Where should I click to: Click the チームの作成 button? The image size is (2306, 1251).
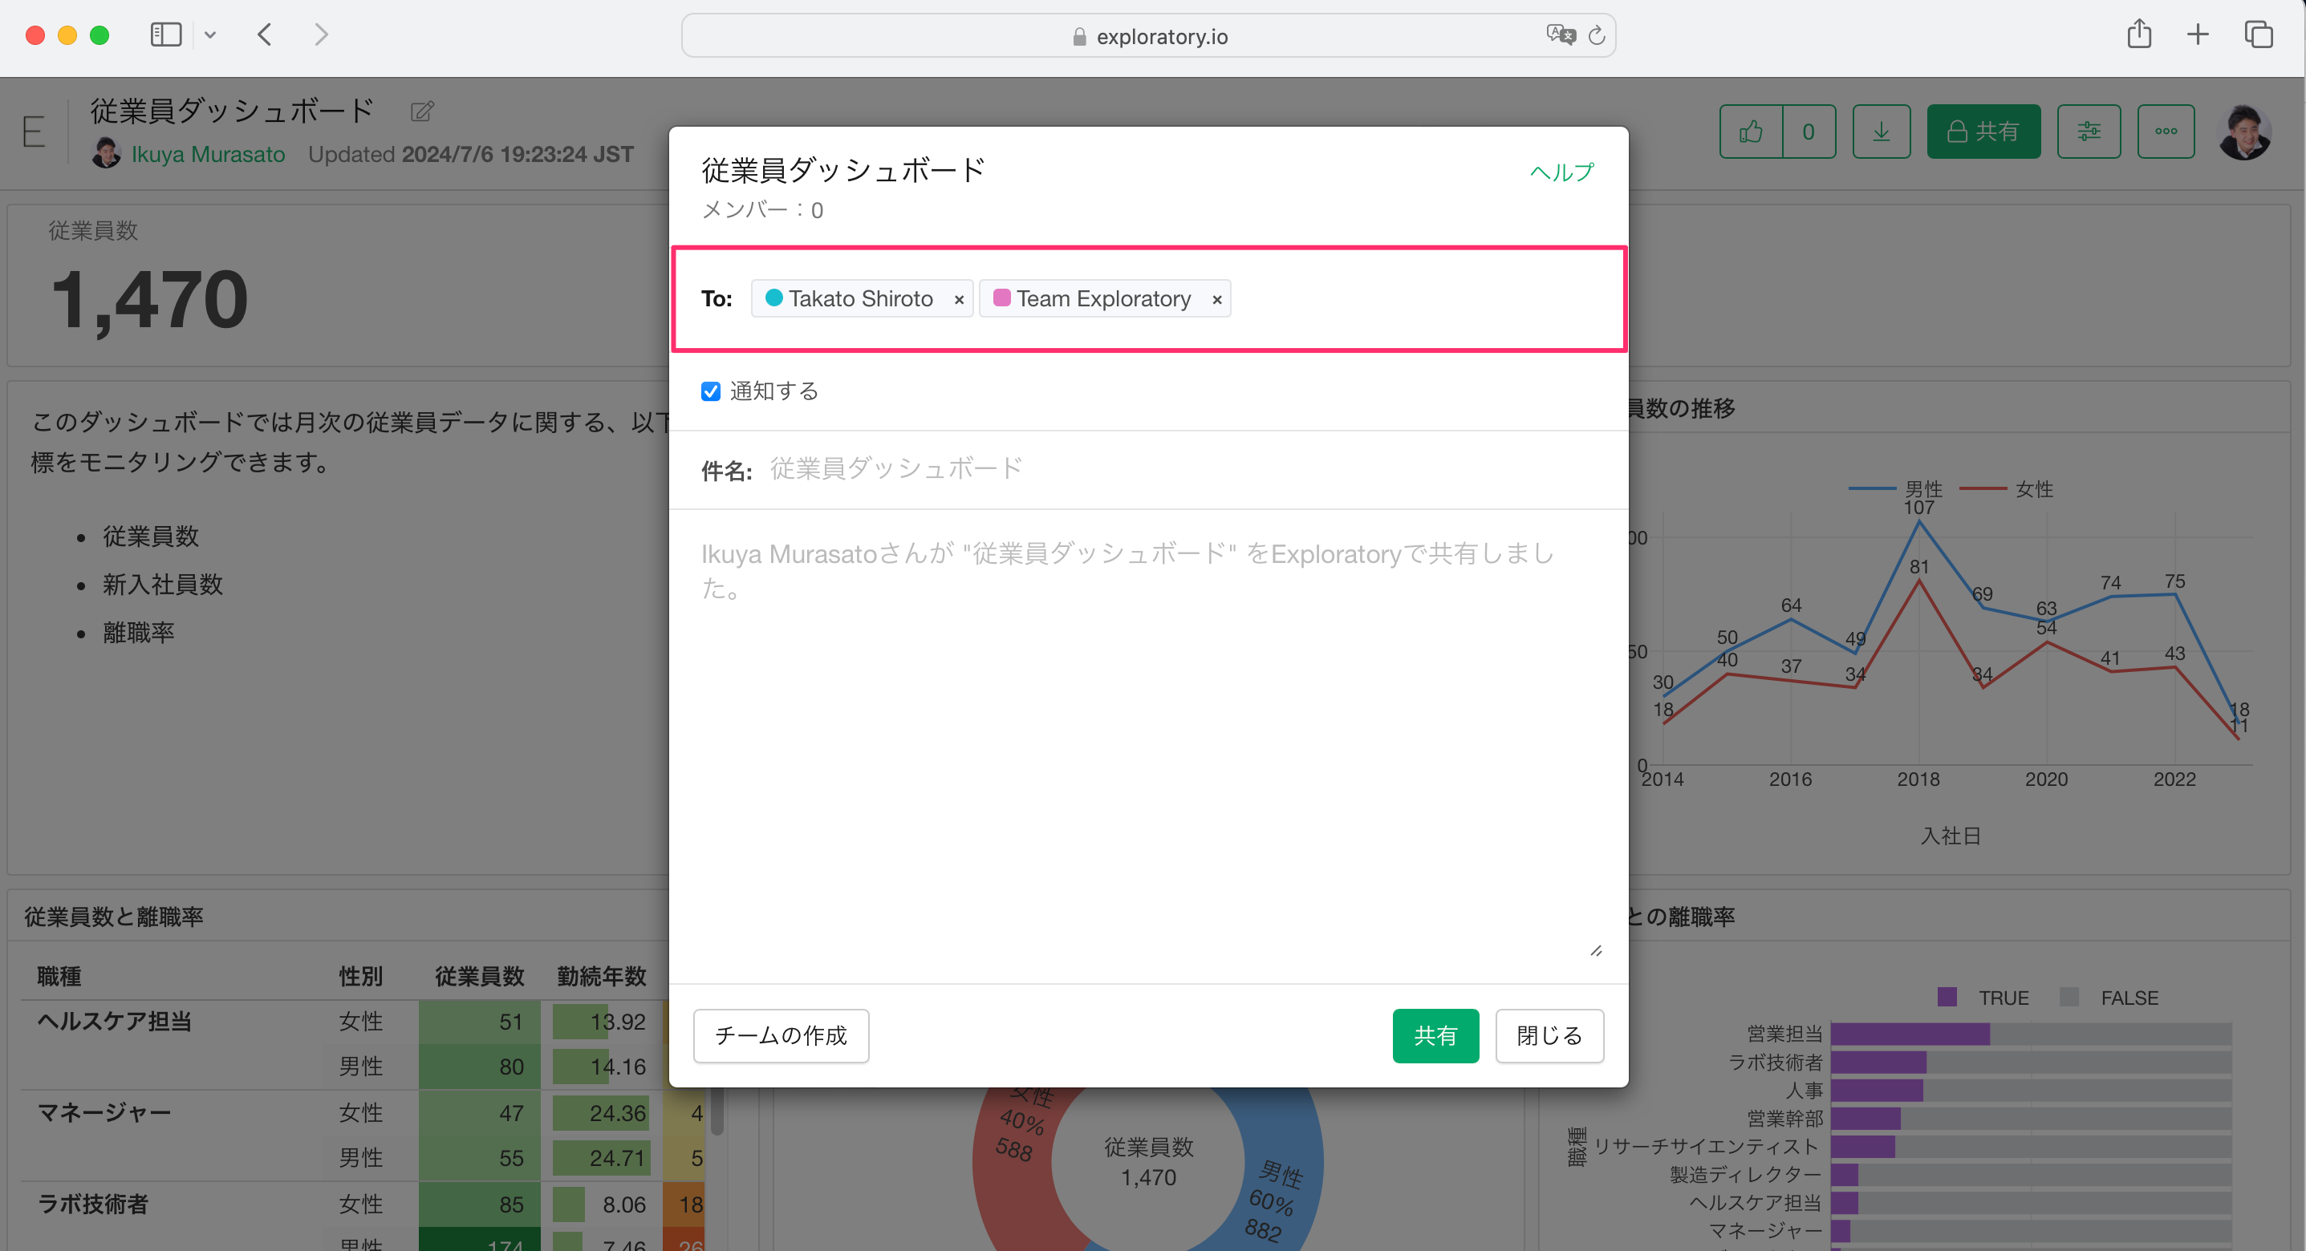coord(781,1035)
